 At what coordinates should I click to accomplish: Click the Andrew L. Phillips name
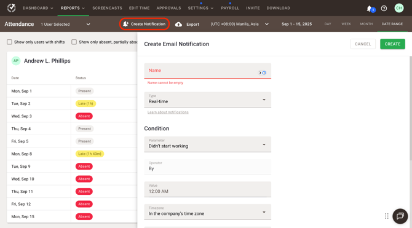click(47, 61)
